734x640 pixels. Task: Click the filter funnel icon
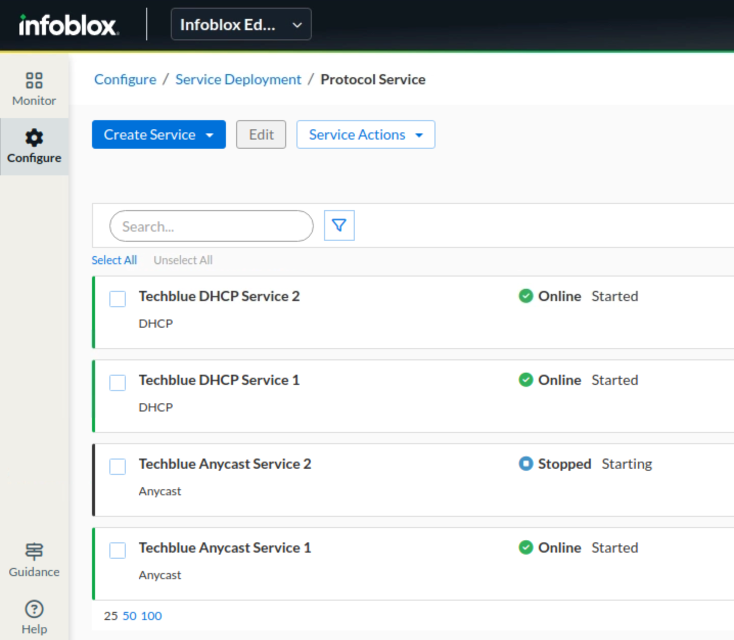pos(339,225)
